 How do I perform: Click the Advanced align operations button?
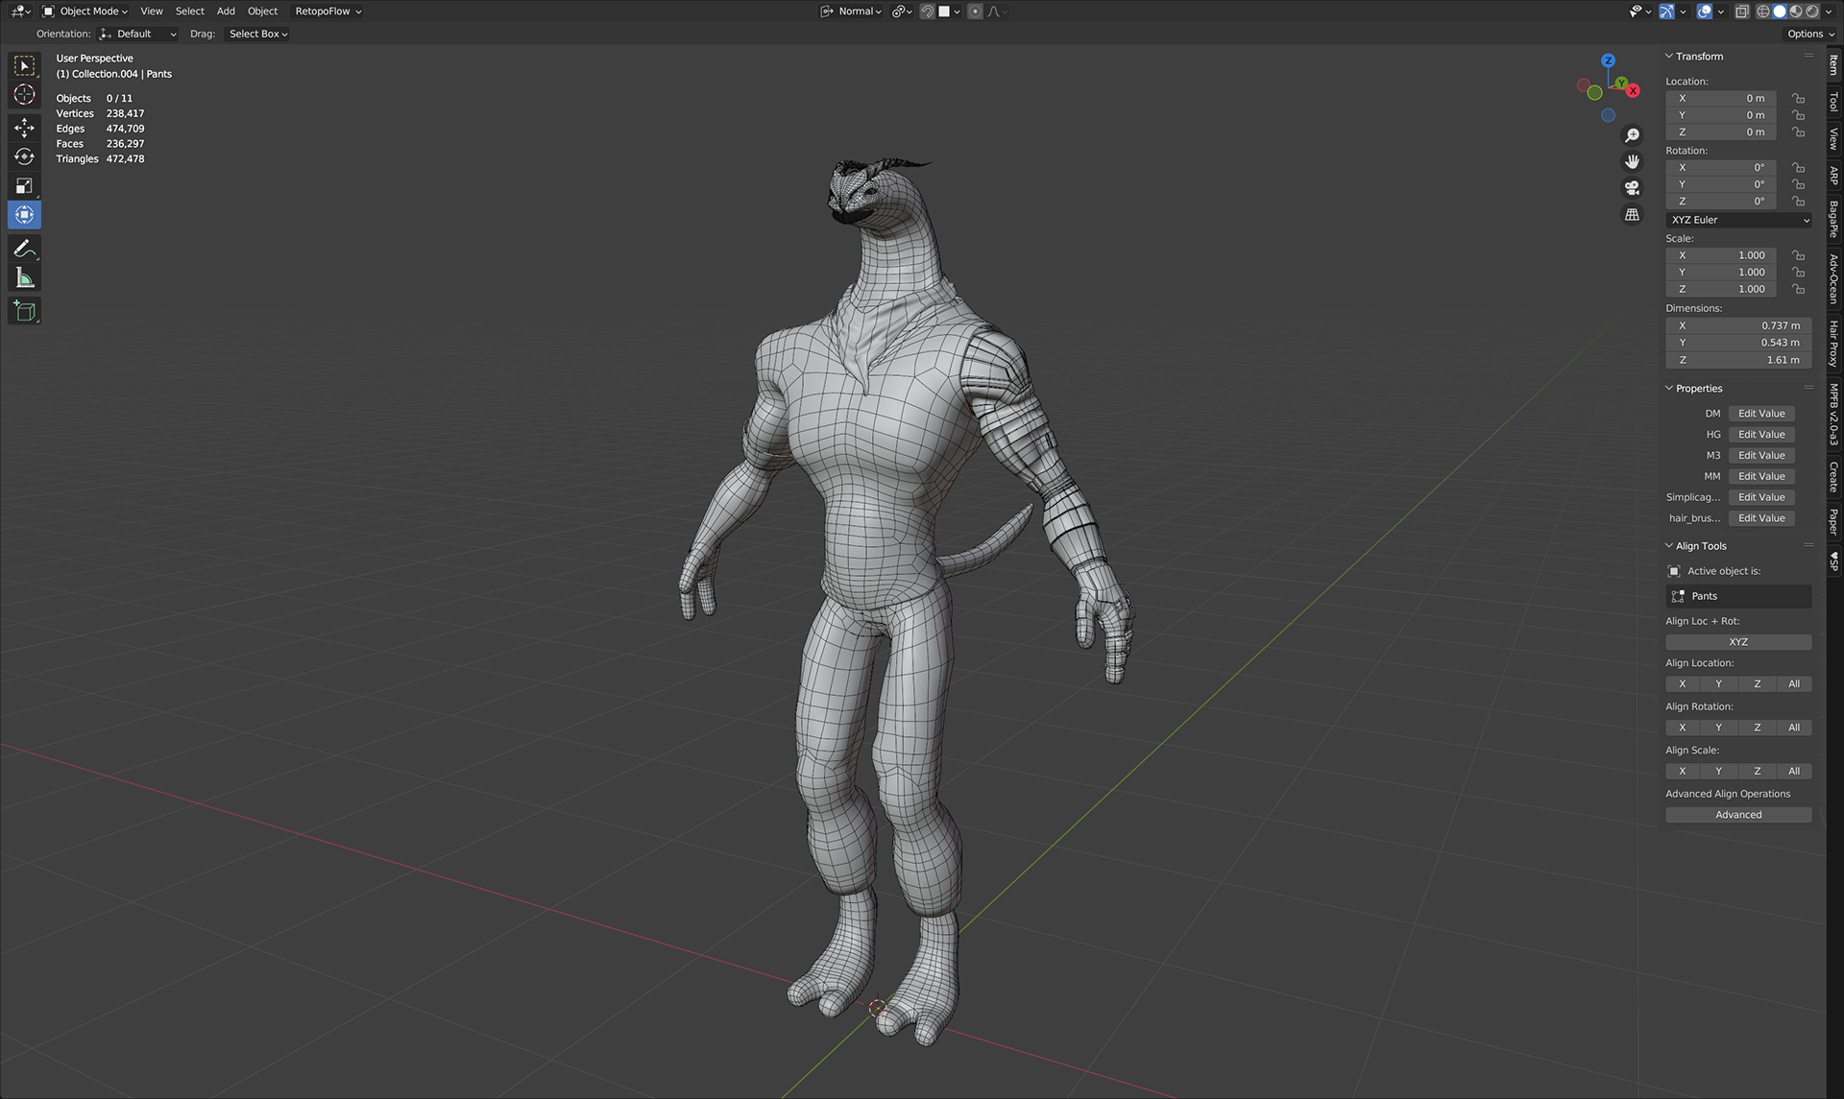1737,815
